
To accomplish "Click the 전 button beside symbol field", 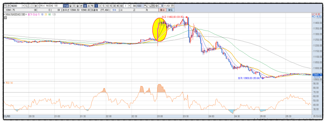I will coord(8,6).
